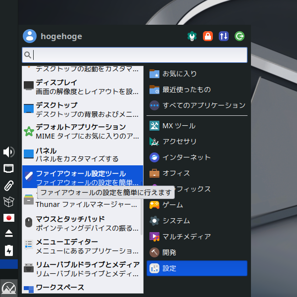
Task: Launch メニューエディター
Action: tap(83, 246)
